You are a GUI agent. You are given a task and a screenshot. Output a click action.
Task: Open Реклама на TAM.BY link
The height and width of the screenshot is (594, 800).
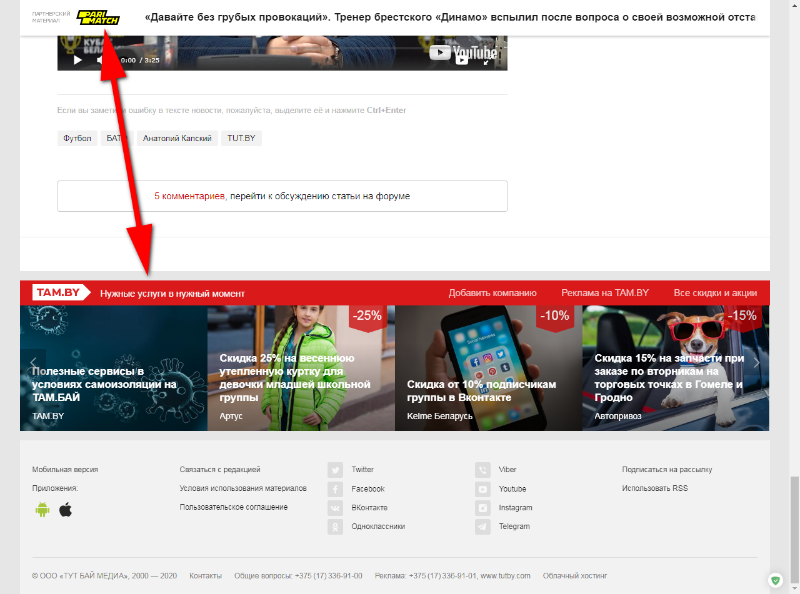click(x=605, y=293)
